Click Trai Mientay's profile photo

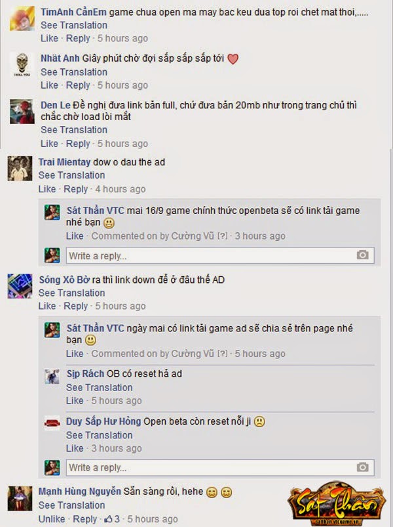pos(20,169)
